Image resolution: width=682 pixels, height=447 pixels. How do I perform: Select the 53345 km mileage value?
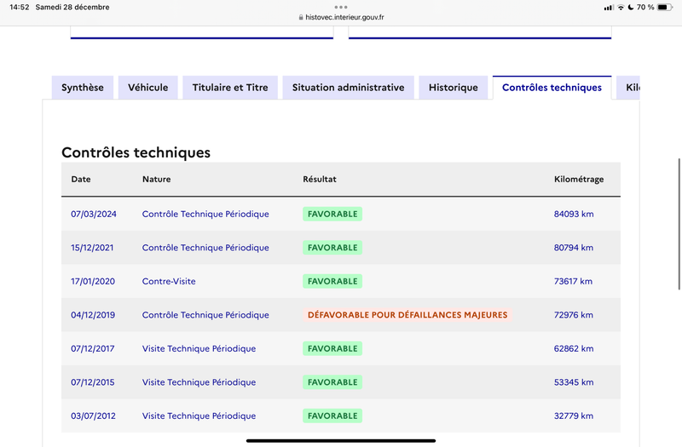pos(574,382)
